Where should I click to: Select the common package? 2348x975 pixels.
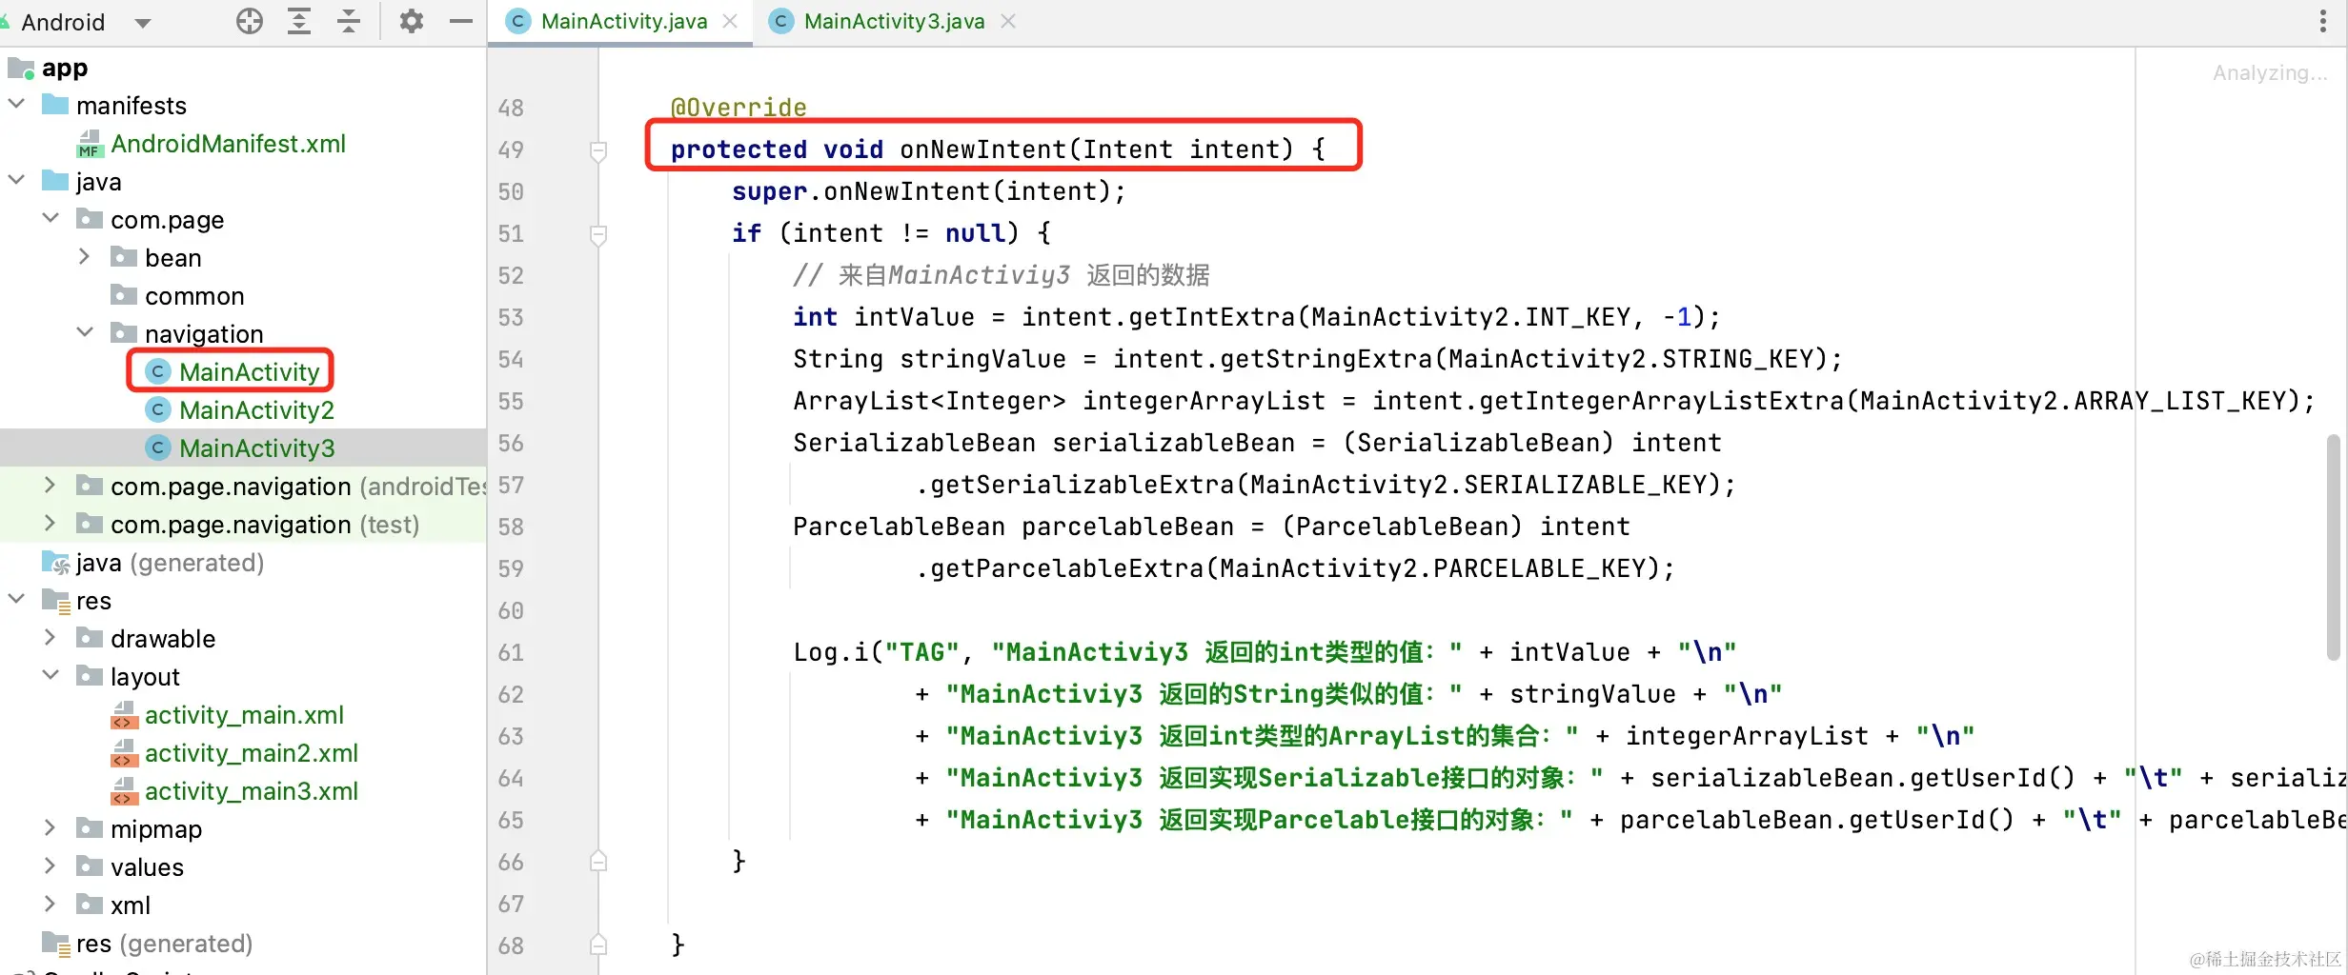tap(194, 296)
